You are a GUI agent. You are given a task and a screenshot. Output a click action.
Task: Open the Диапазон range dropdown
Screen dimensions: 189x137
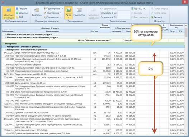click(37, 13)
